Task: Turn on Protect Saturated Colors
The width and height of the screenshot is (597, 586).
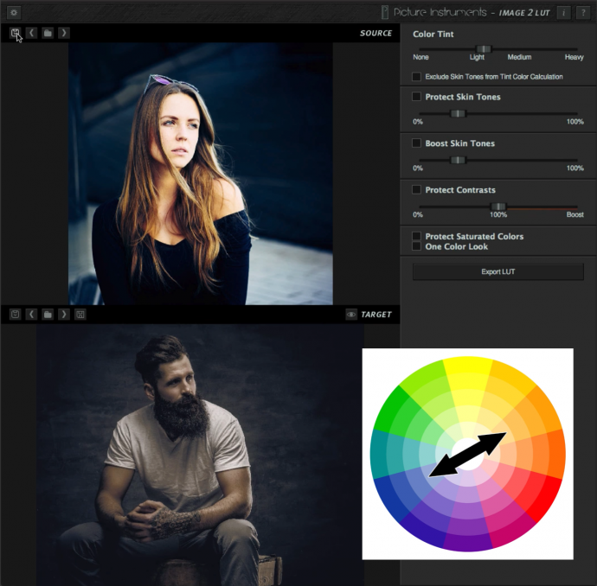Action: 416,236
